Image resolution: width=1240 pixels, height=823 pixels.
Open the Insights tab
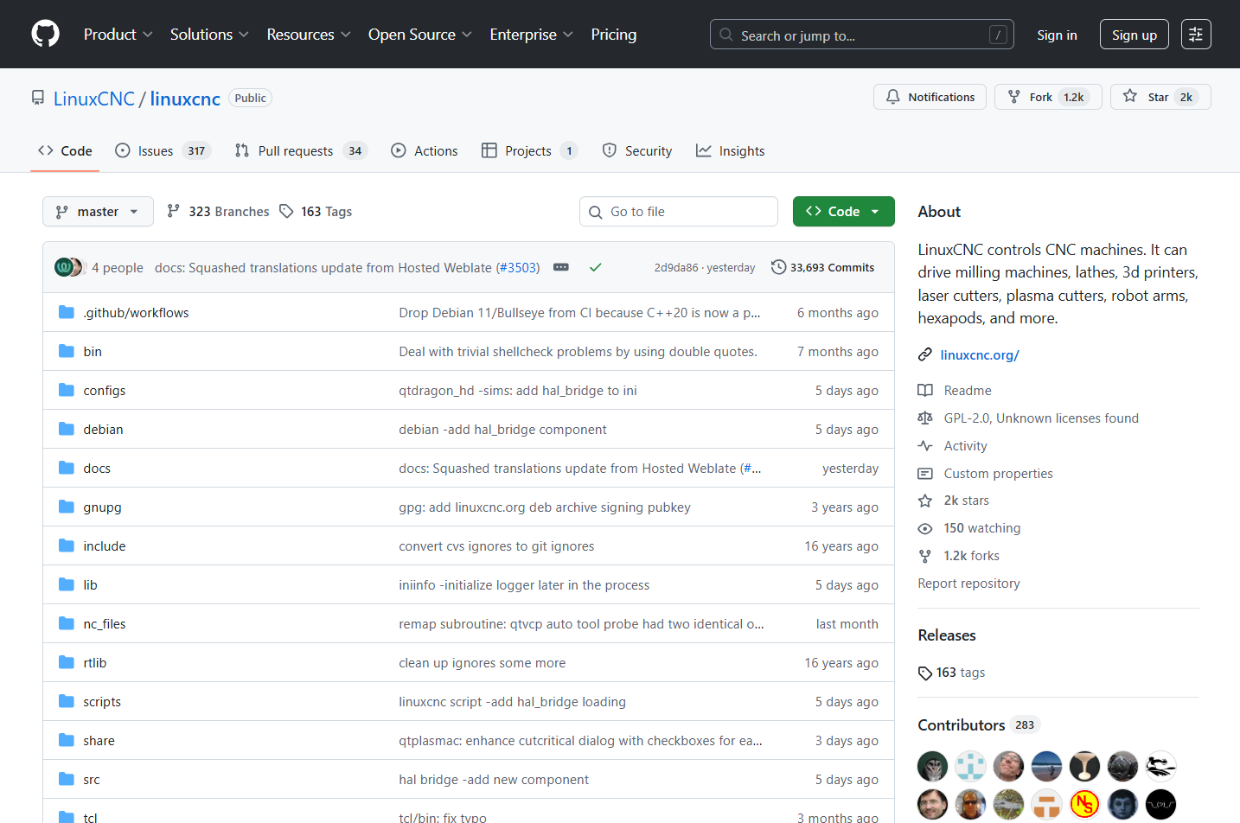(730, 150)
